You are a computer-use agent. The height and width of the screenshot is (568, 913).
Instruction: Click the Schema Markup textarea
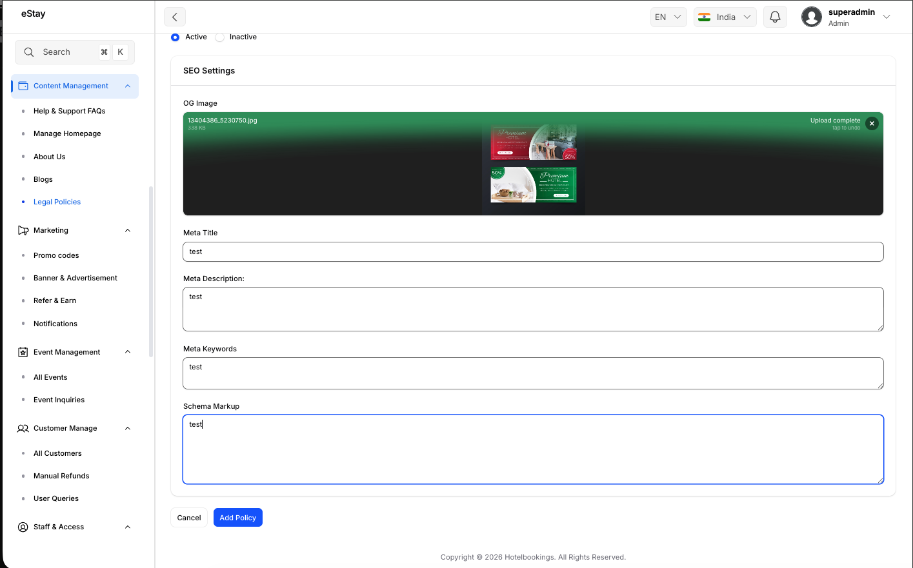click(533, 449)
